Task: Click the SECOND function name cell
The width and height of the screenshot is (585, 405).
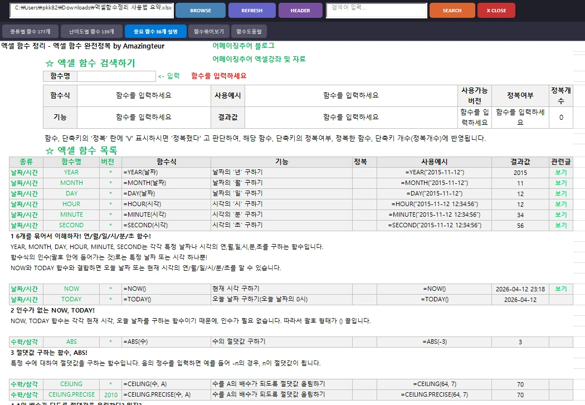Action: tap(71, 225)
